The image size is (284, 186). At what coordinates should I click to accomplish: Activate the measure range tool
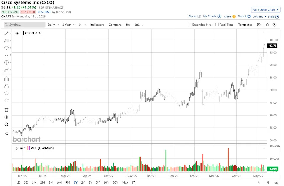(7, 70)
